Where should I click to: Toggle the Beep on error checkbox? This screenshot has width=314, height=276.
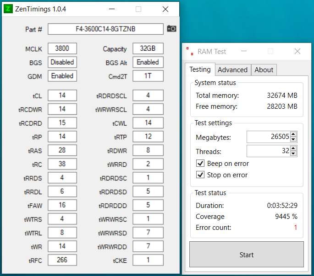click(x=200, y=163)
